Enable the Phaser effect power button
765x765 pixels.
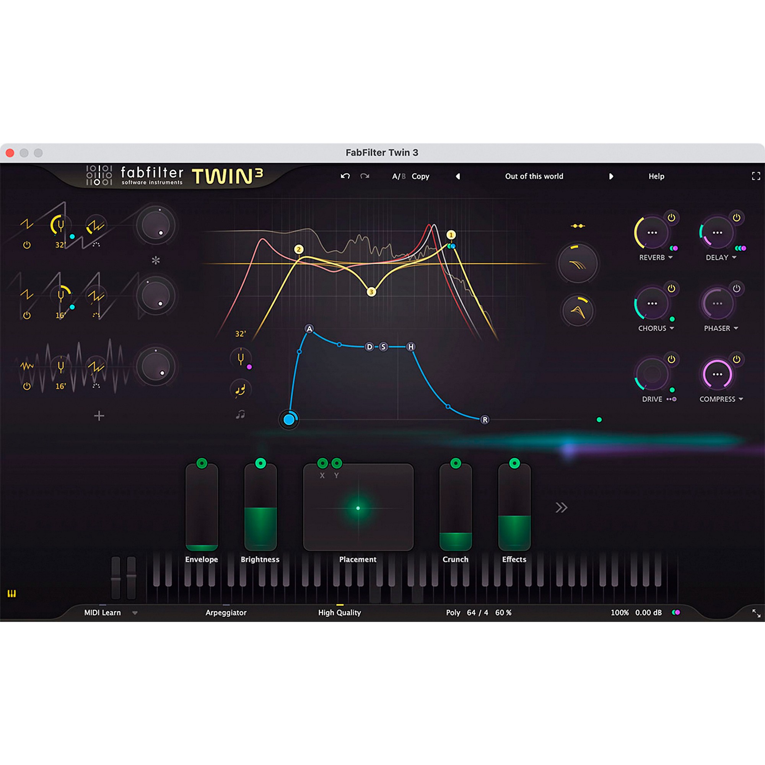[x=736, y=288]
